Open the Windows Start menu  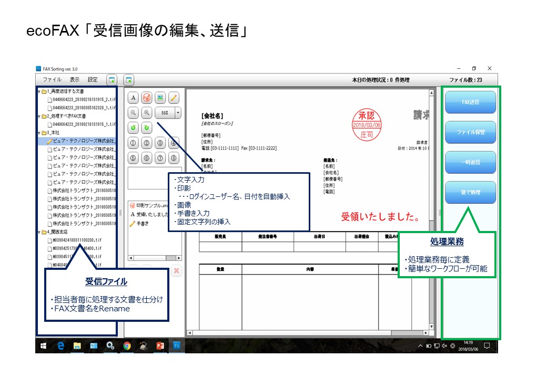click(x=44, y=345)
